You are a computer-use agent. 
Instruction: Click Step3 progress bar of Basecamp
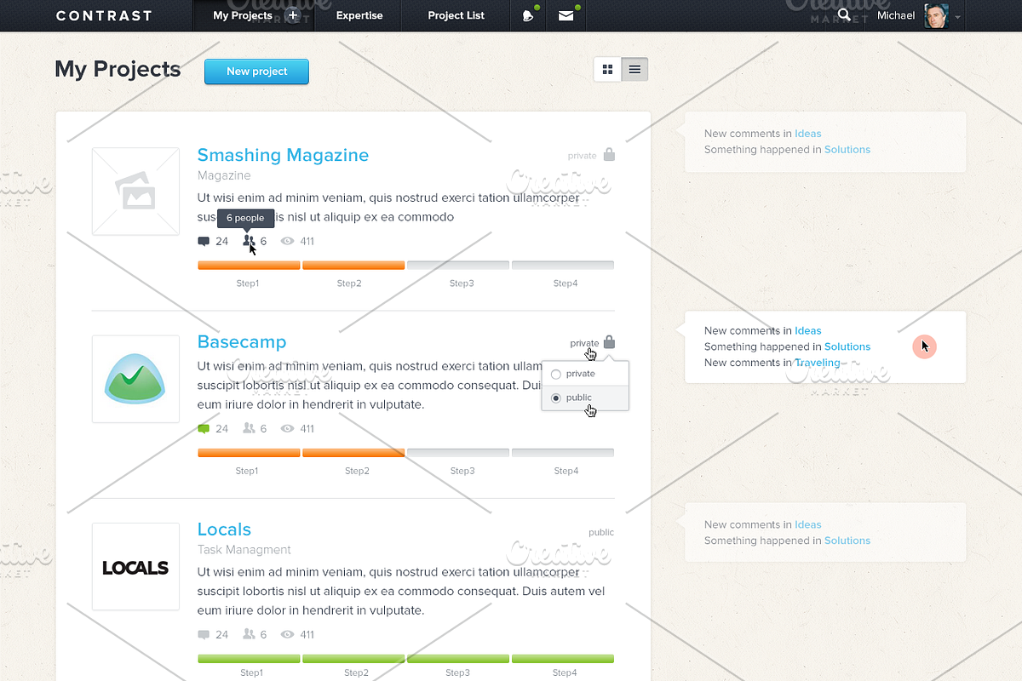pyautogui.click(x=458, y=453)
